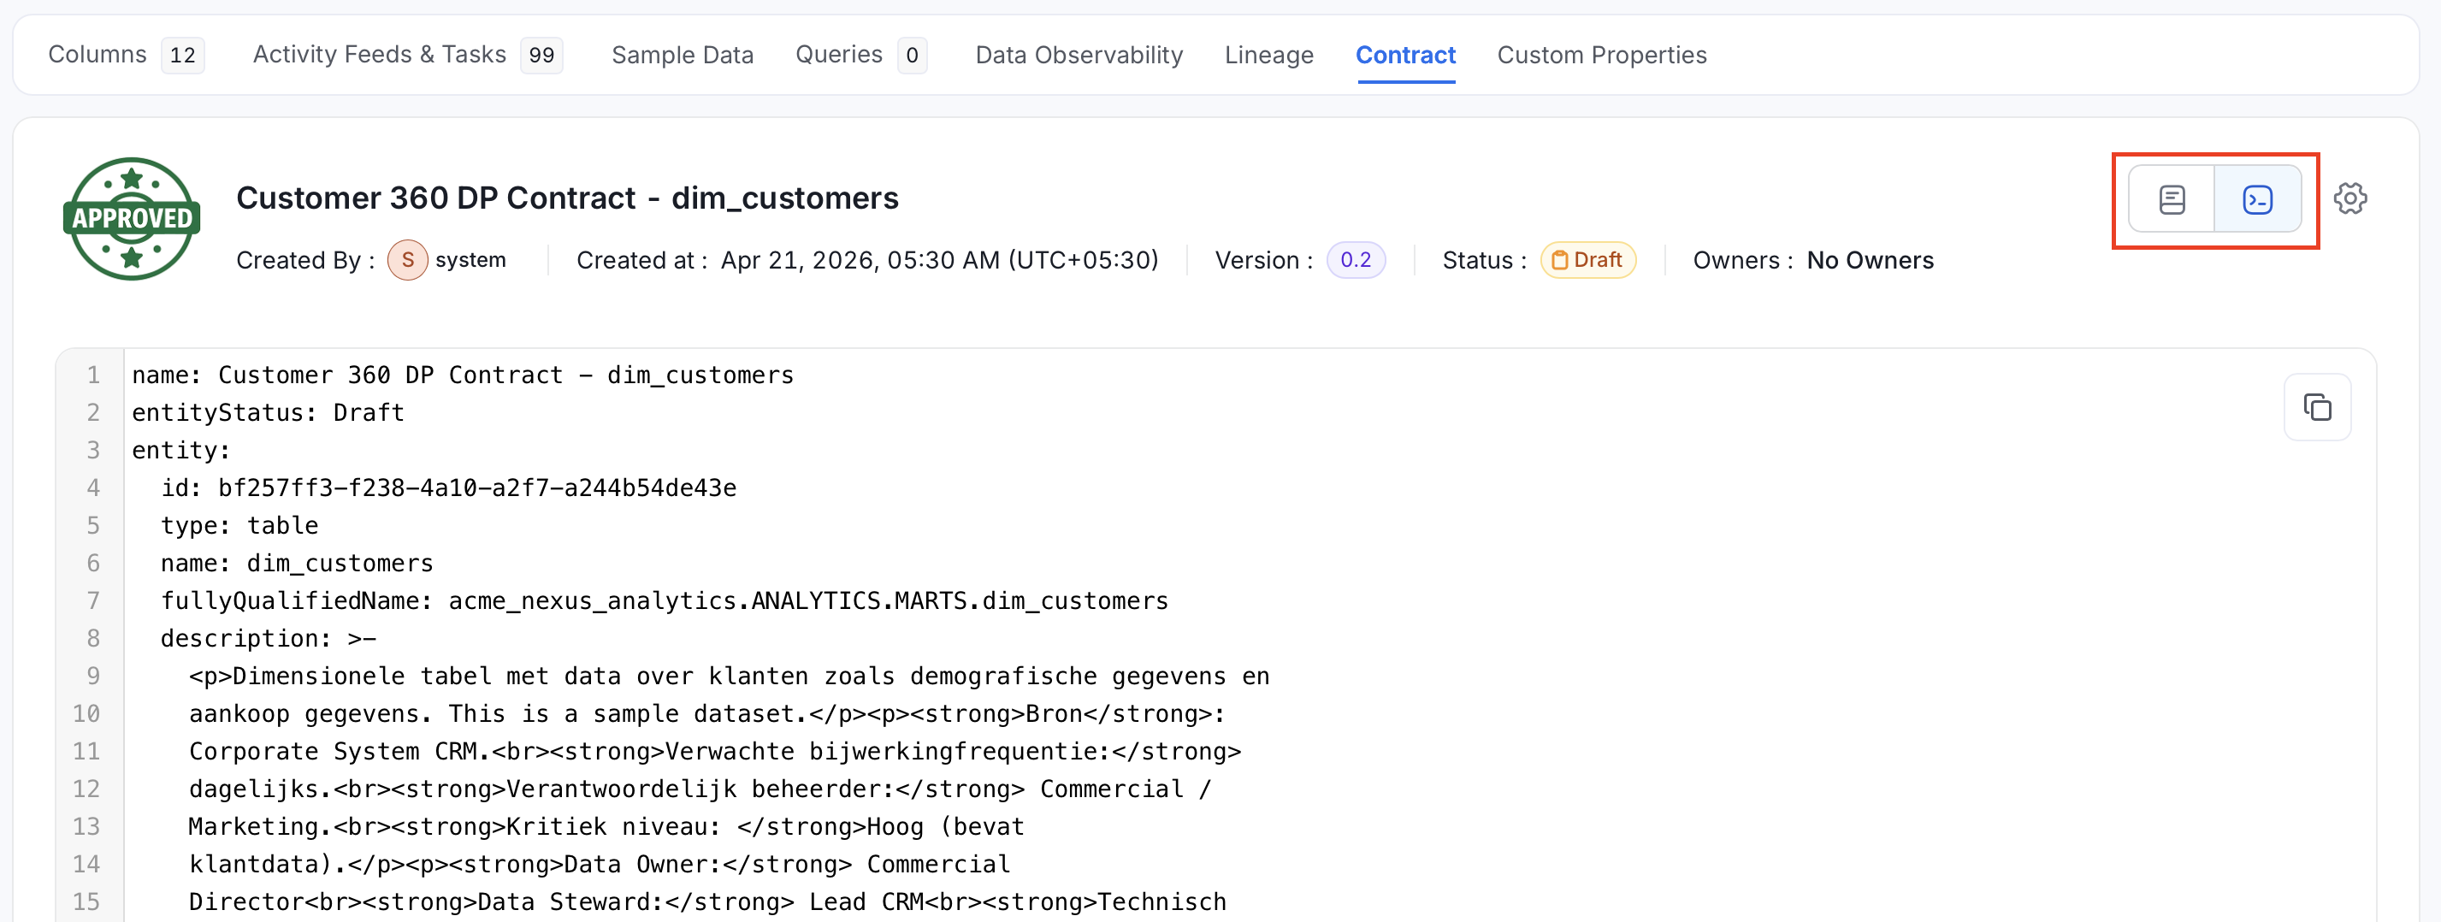
Task: Click the 99 count badge
Action: click(x=541, y=55)
